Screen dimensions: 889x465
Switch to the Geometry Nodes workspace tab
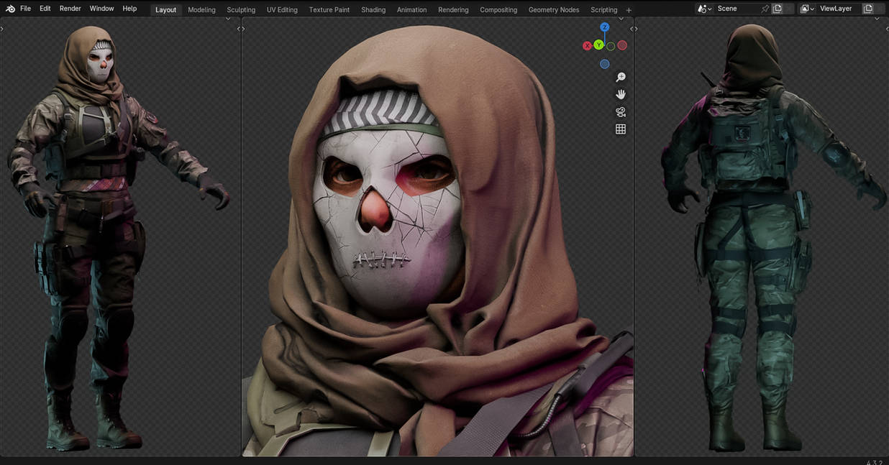pos(554,9)
